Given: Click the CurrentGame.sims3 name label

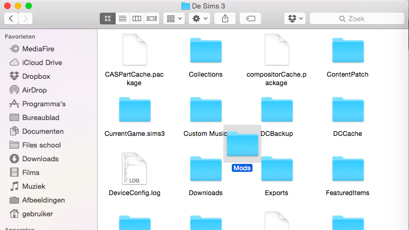Looking at the screenshot, I should 135,134.
